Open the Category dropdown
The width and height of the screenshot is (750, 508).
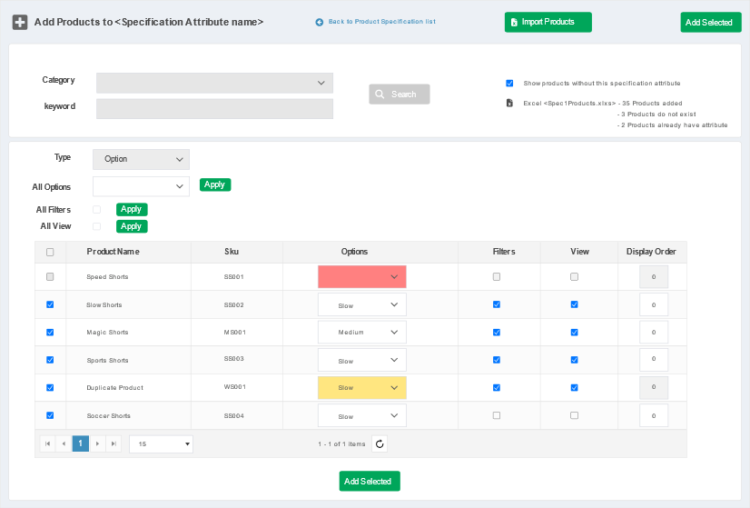(x=214, y=83)
